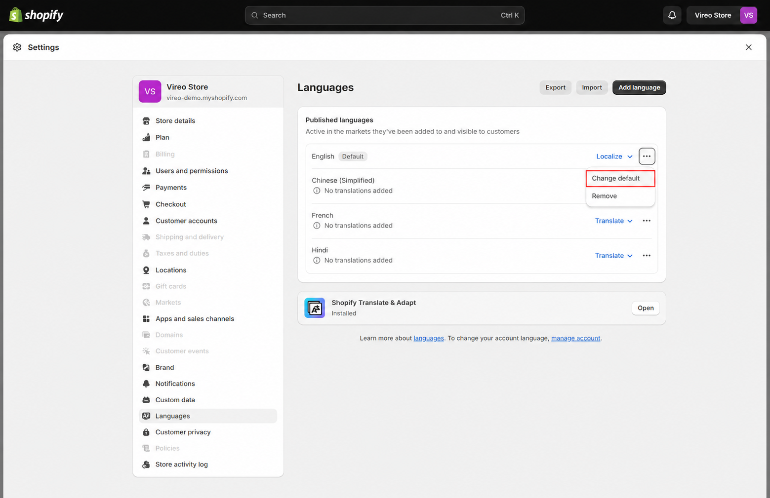This screenshot has width=770, height=498.
Task: Select Change default from the menu
Action: click(x=620, y=179)
